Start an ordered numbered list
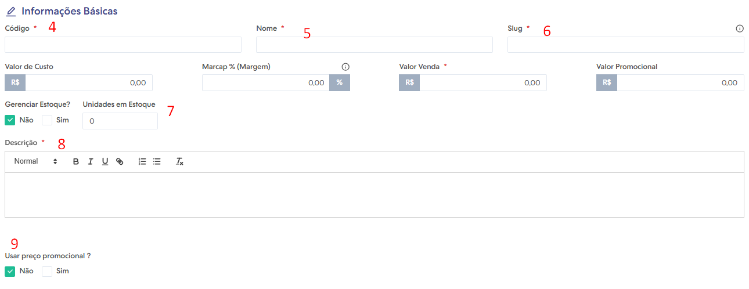Screen dimensions: 749x289 [142, 162]
